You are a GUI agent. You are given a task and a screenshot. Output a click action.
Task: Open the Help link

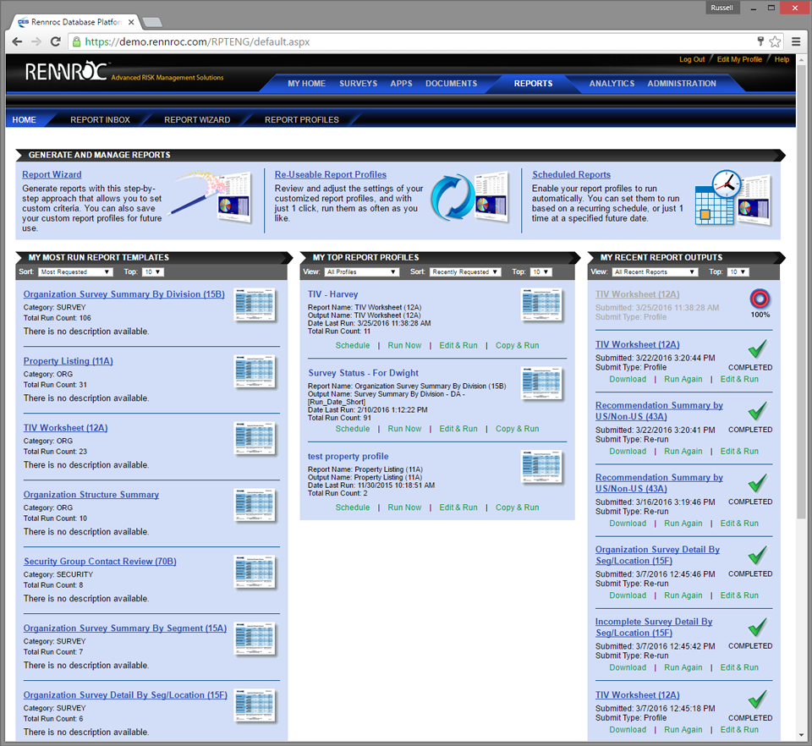782,59
